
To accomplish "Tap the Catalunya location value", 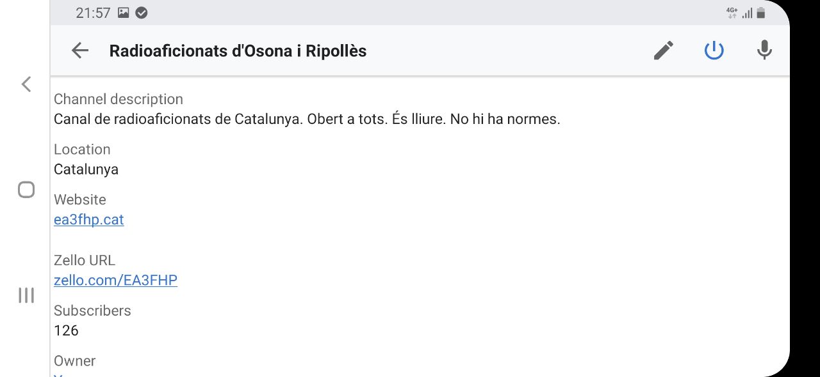I will [86, 169].
